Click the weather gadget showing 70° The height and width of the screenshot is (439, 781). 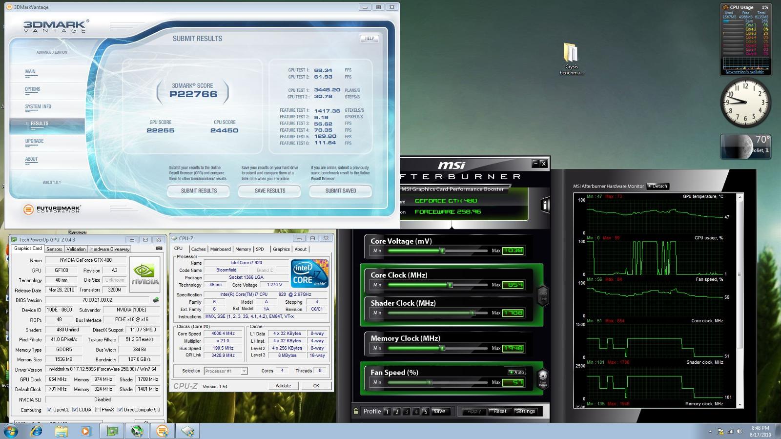pos(745,146)
